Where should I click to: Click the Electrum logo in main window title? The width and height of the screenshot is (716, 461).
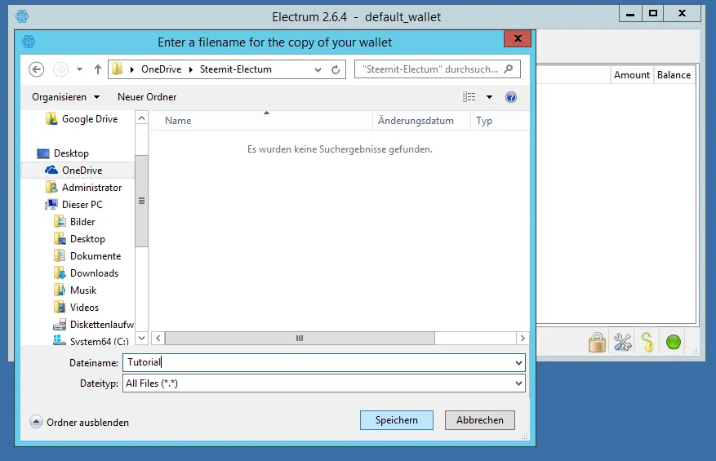pyautogui.click(x=22, y=16)
